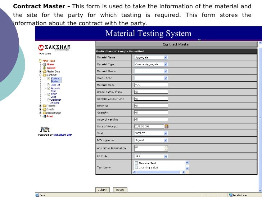Click the Administration folder icon
Viewport: 262px width, 197px height.
coord(45,113)
